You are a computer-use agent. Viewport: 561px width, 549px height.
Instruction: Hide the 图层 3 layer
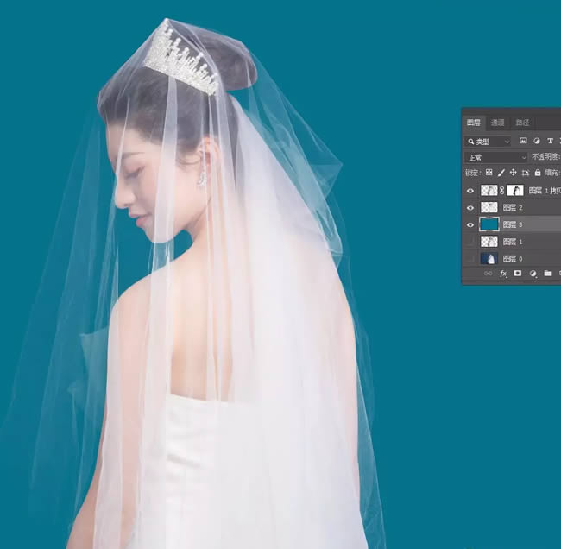point(470,225)
